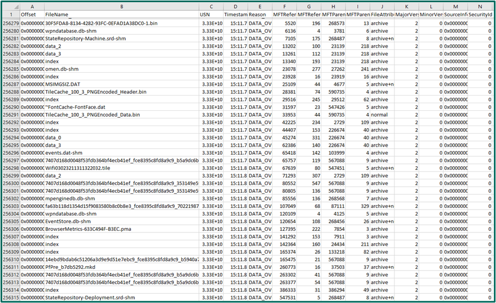Click StateRepository-Deployment.srd-shm cell
Image resolution: width=496 pixels, height=303 pixels.
tap(121, 298)
